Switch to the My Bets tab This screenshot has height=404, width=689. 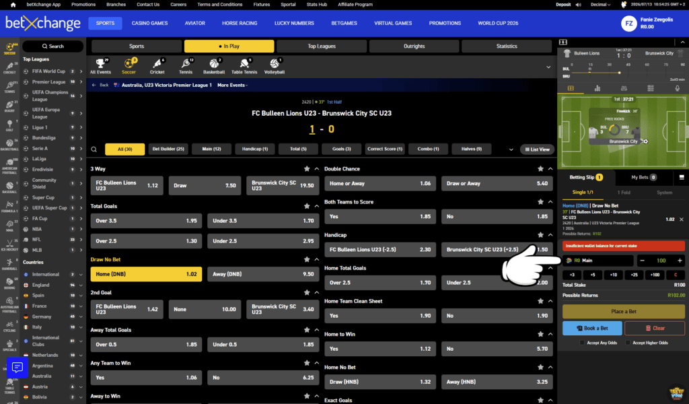tap(643, 177)
